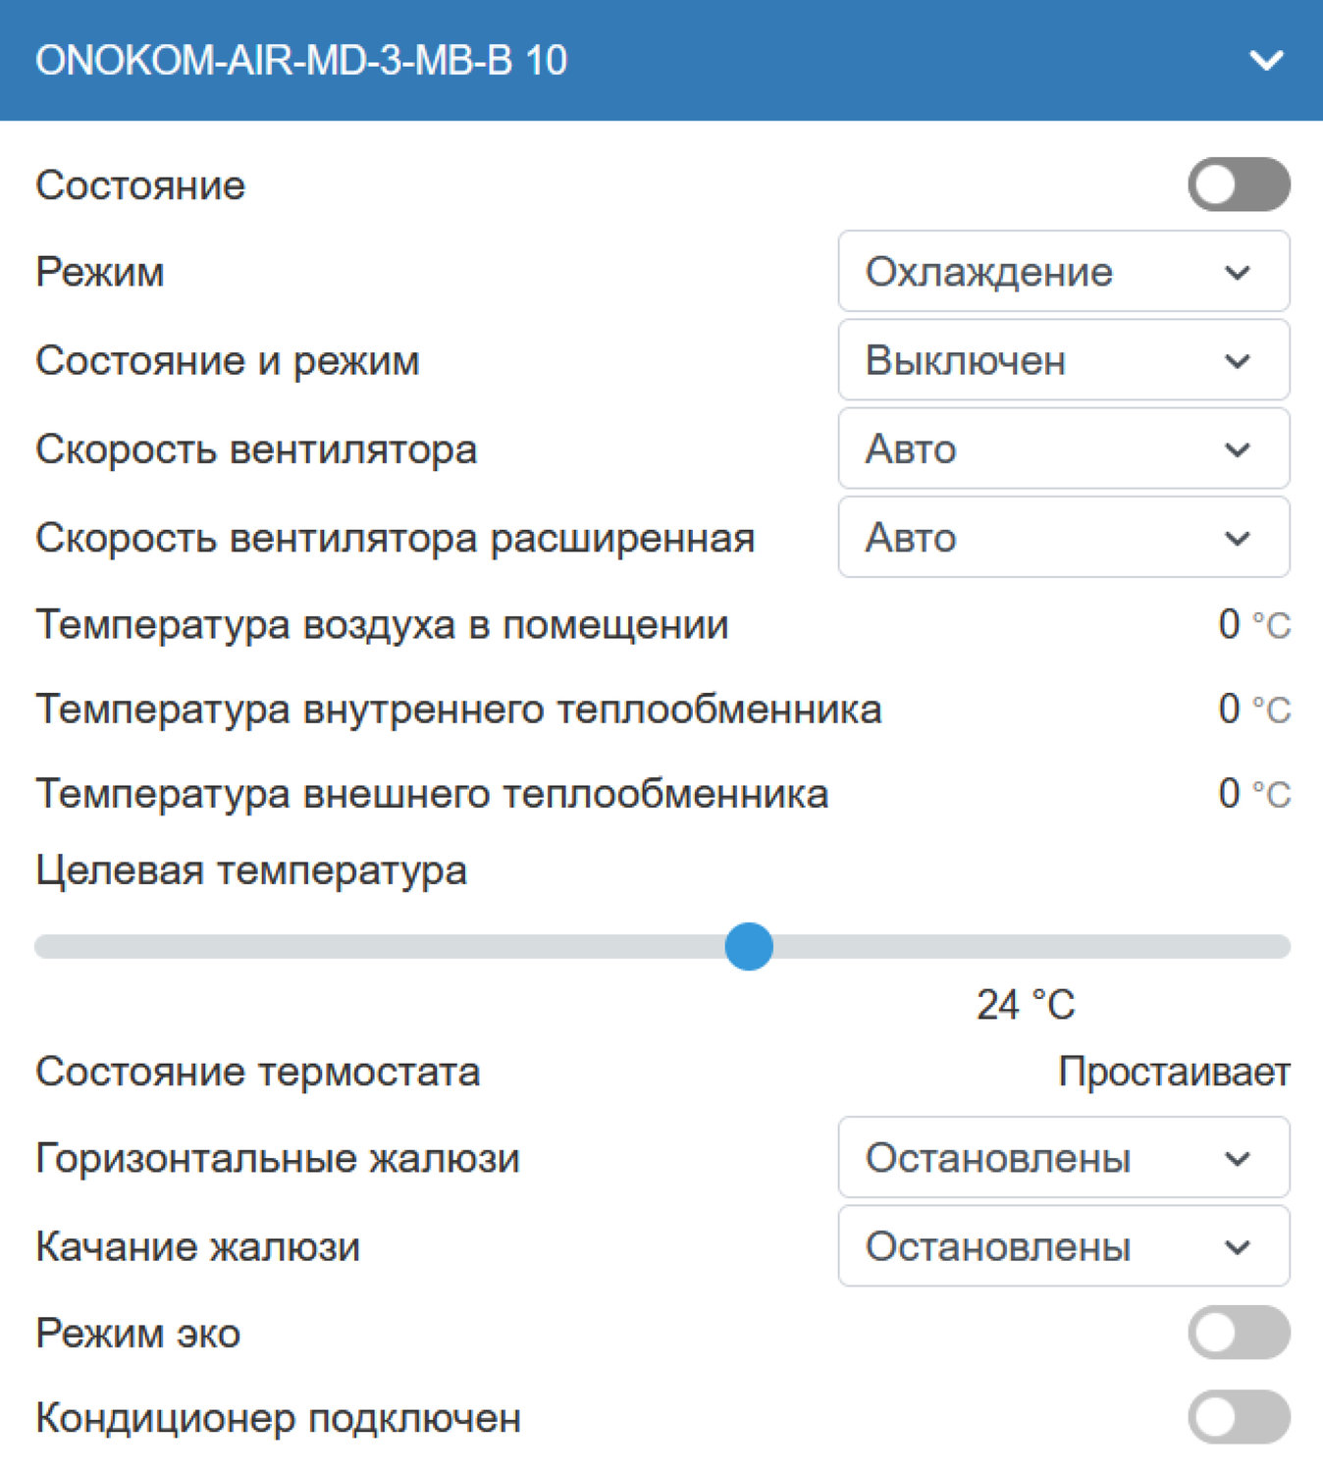Open the Скорость вентилятора dropdown

pyautogui.click(x=1063, y=448)
